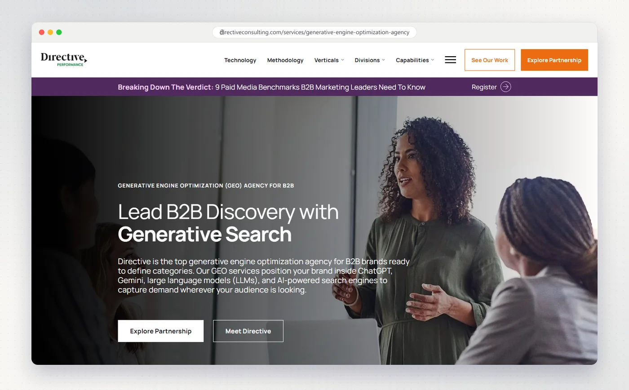Click the site lock icon in address bar
This screenshot has width=629, height=390.
pyautogui.click(x=221, y=32)
